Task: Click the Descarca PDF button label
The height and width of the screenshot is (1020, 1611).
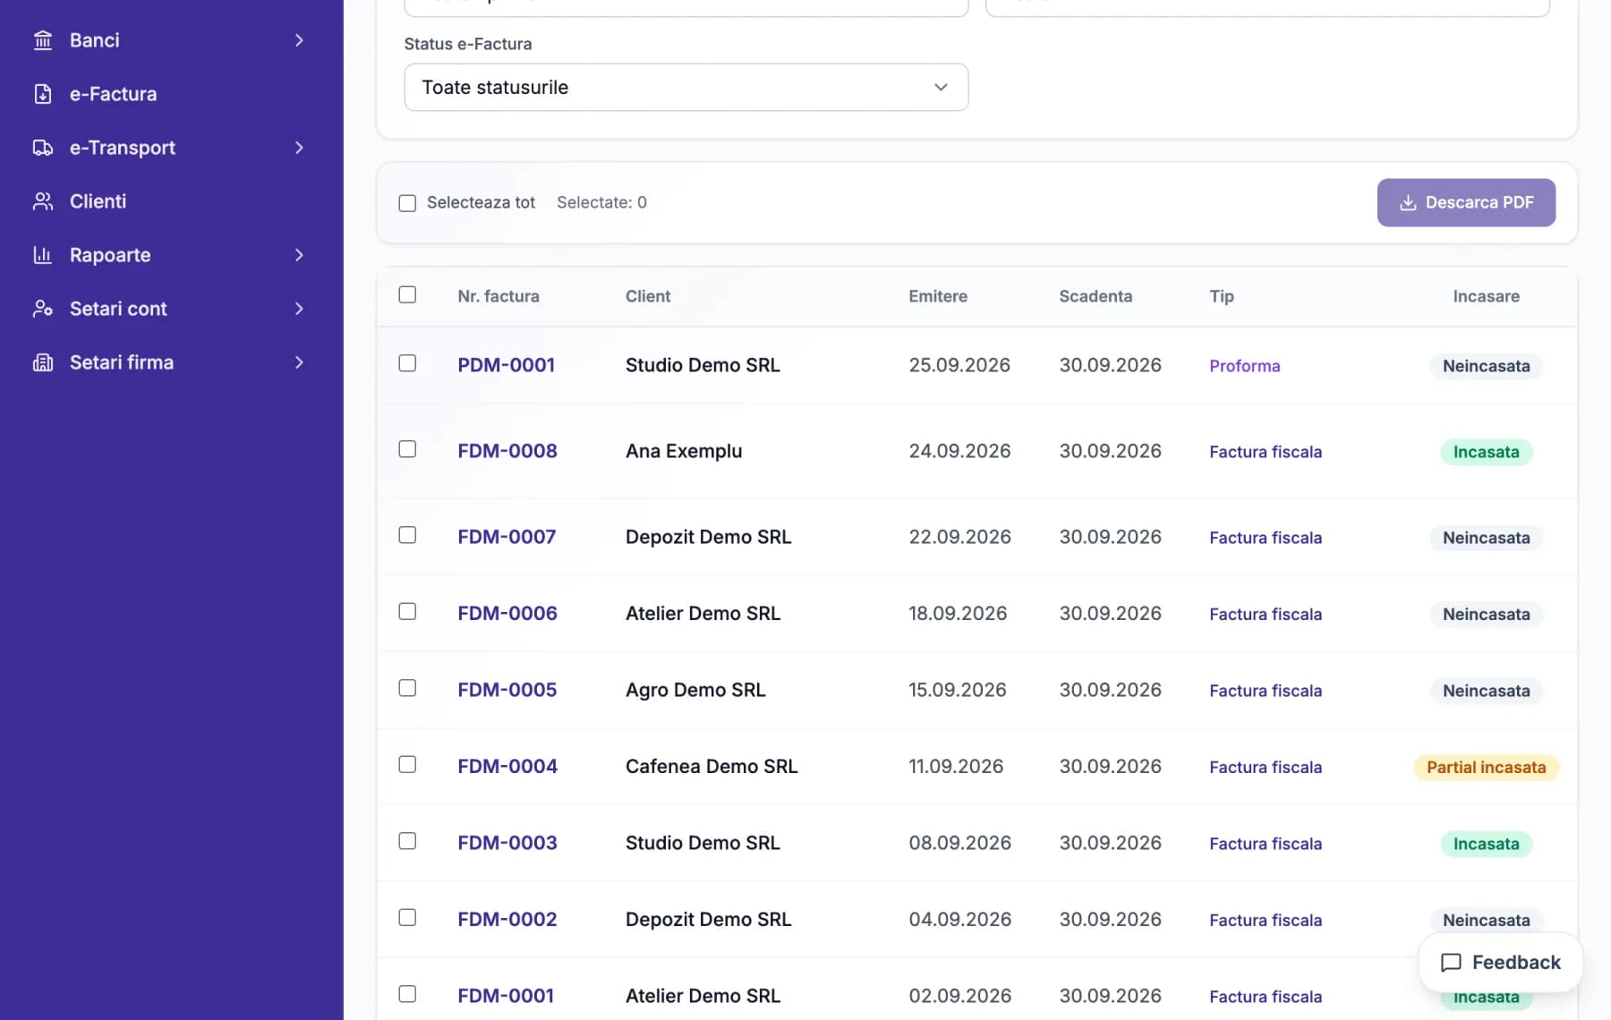Action: (x=1479, y=202)
